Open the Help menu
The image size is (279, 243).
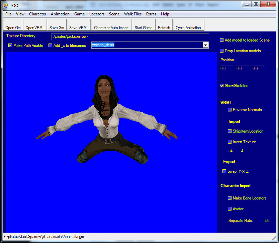point(165,14)
